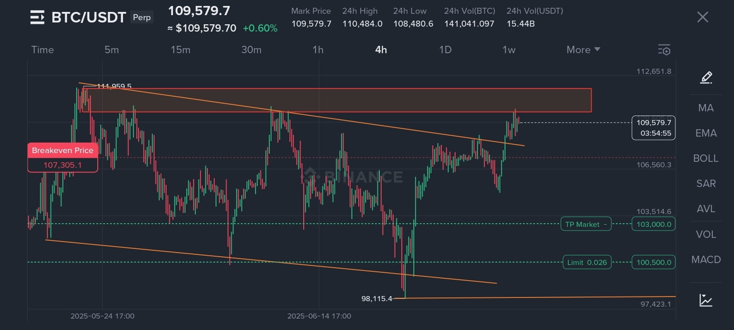This screenshot has width=734, height=330.
Task: Select the 1h interval tab
Action: pos(318,49)
